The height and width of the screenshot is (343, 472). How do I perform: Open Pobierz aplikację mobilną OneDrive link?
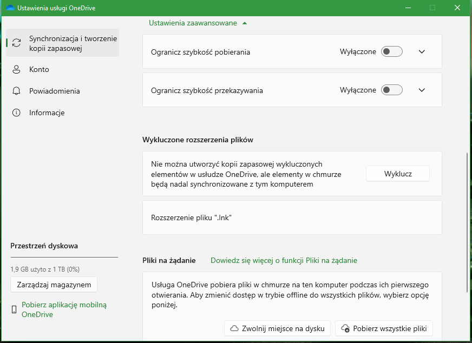[x=64, y=309]
